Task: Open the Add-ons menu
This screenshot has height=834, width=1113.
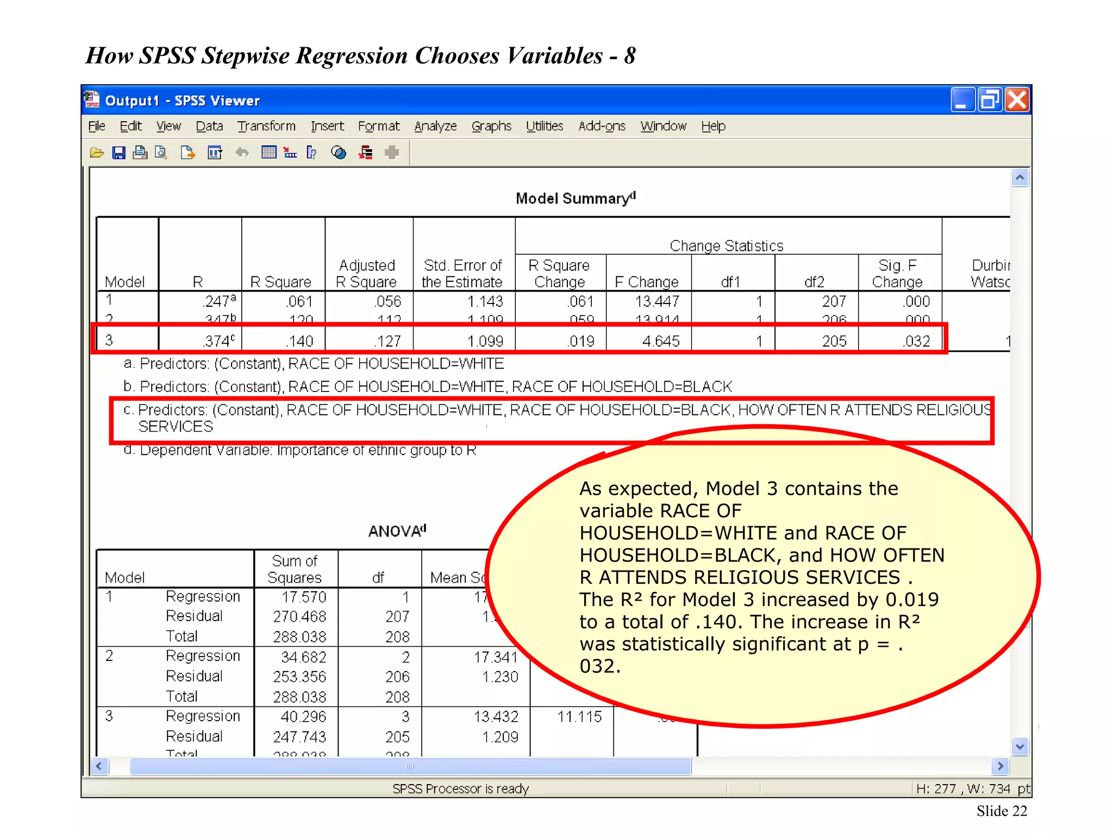Action: 602,127
